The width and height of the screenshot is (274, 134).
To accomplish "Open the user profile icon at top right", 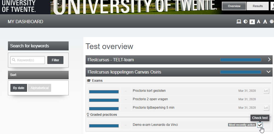I will (x=272, y=6).
